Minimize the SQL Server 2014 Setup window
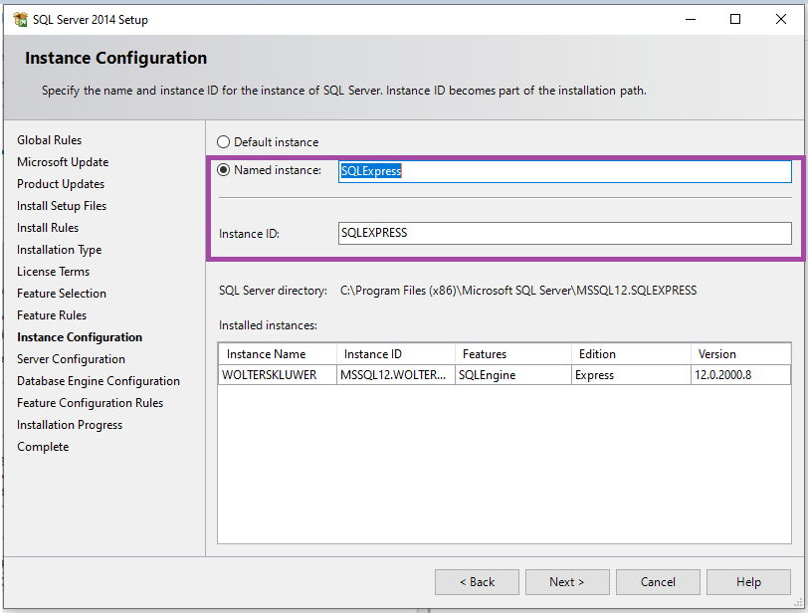Viewport: 808px width, 613px height. click(691, 20)
